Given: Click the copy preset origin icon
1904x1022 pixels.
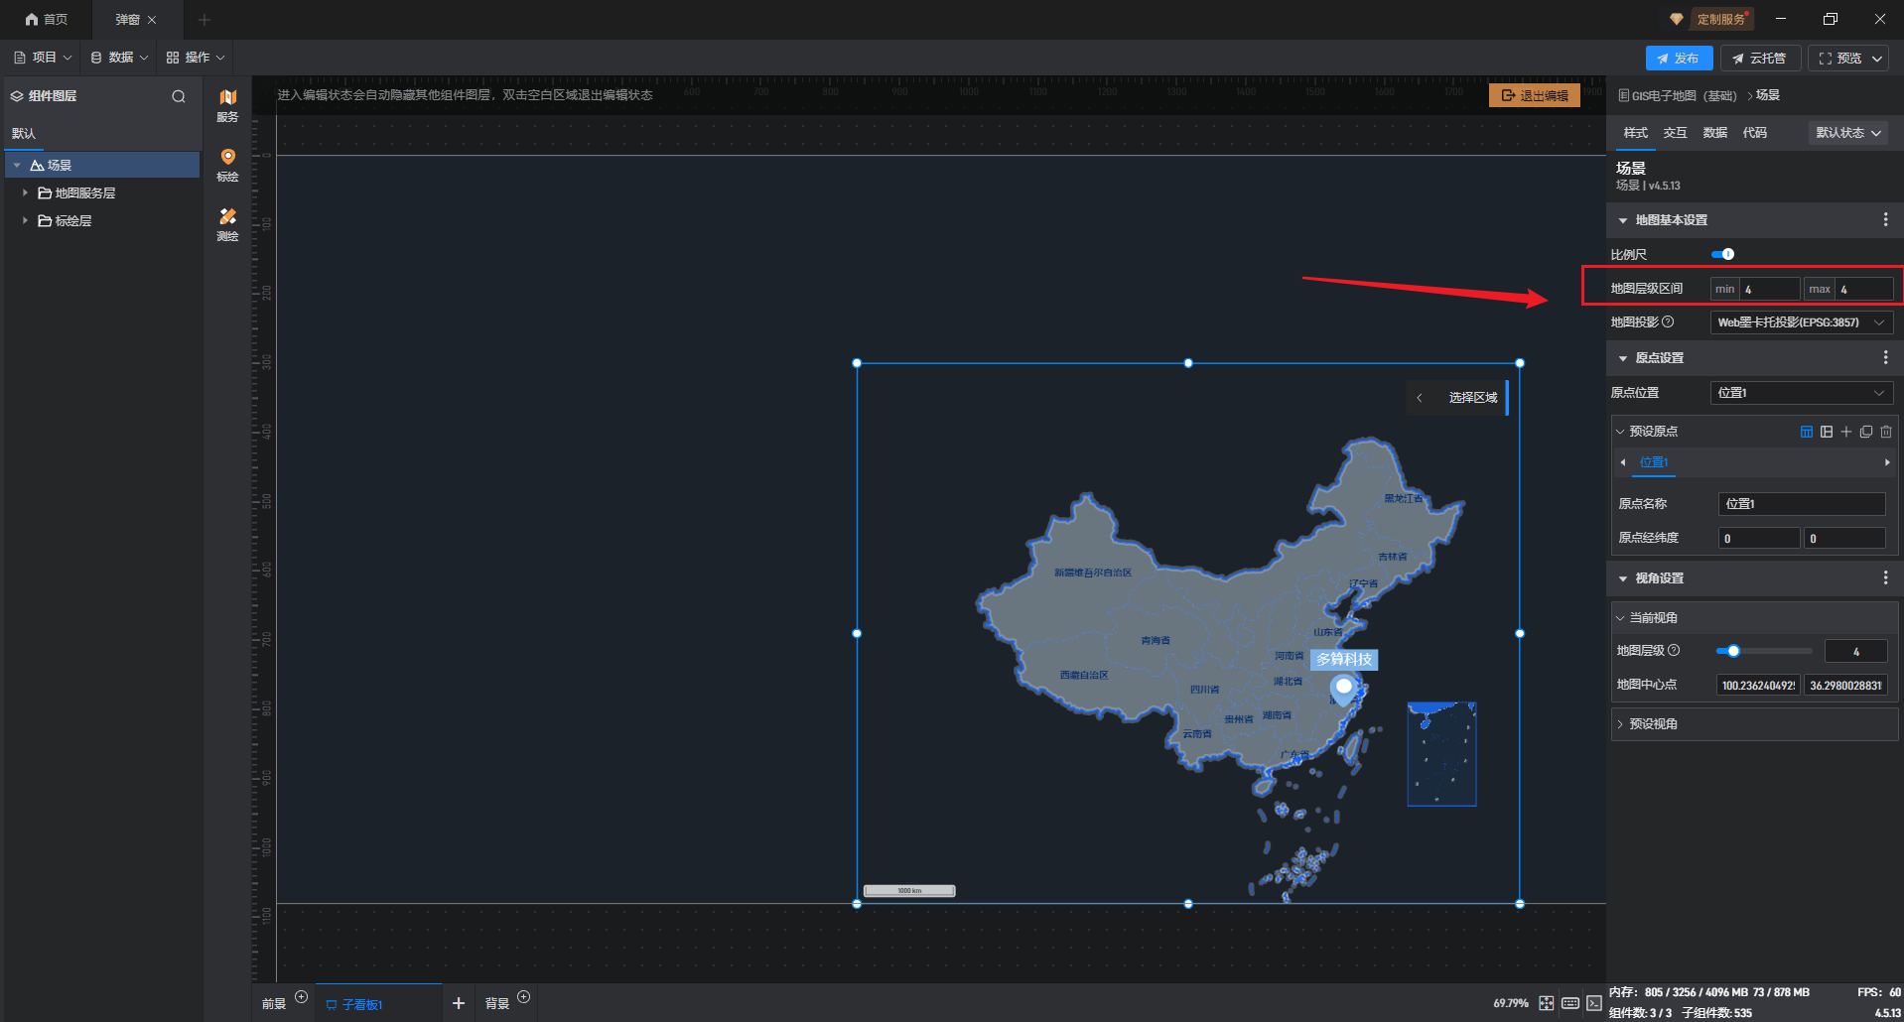Looking at the screenshot, I should 1866,432.
